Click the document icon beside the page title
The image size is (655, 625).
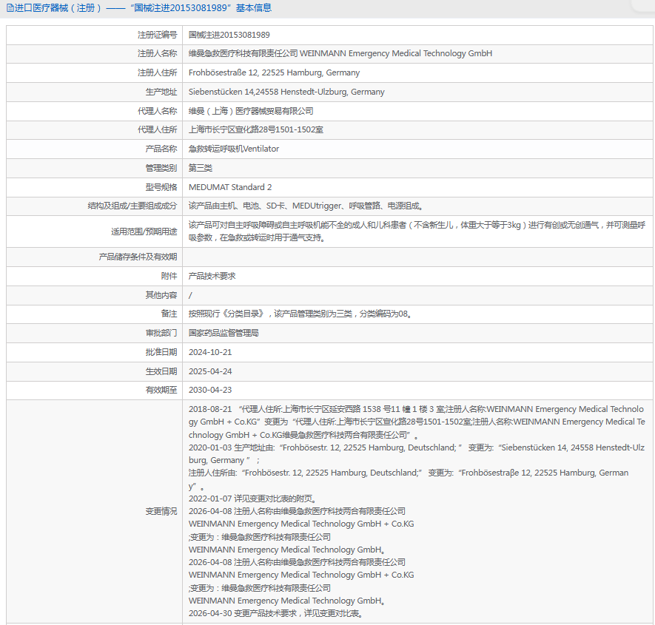(x=10, y=8)
